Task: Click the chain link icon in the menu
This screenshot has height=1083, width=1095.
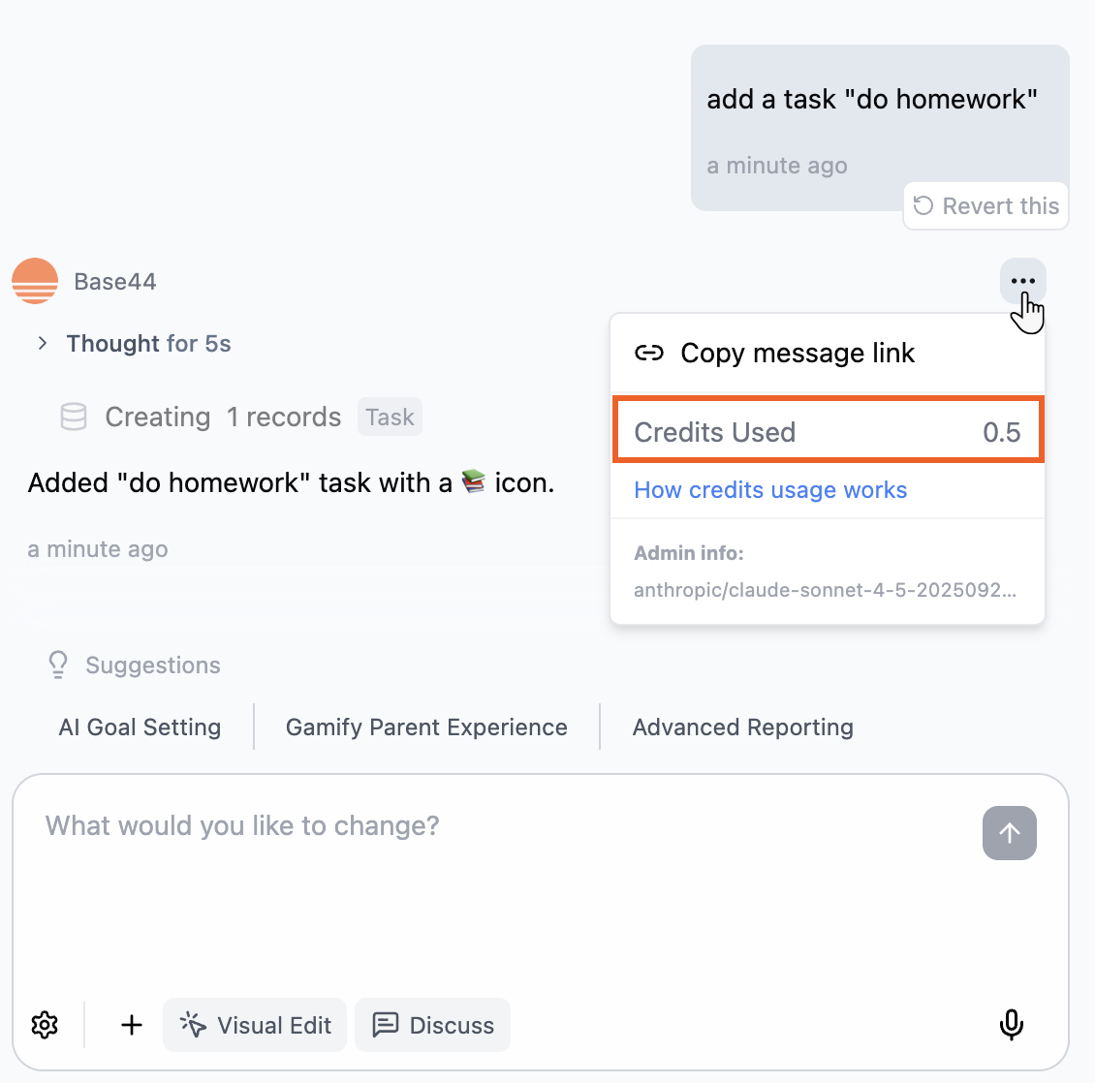Action: (x=650, y=353)
